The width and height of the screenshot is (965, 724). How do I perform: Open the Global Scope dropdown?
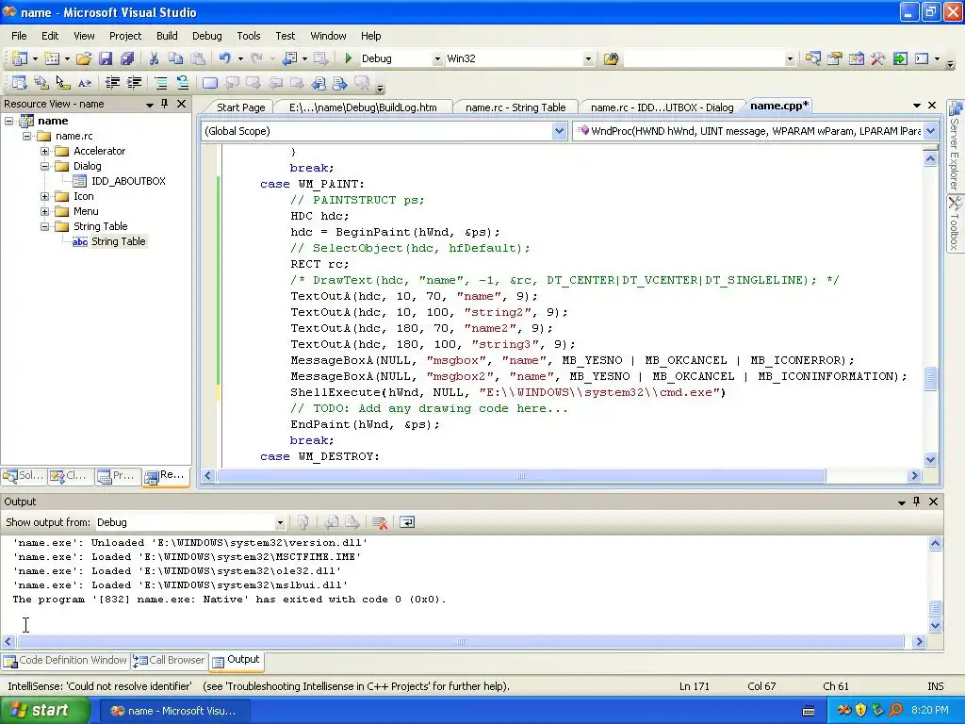coord(559,130)
